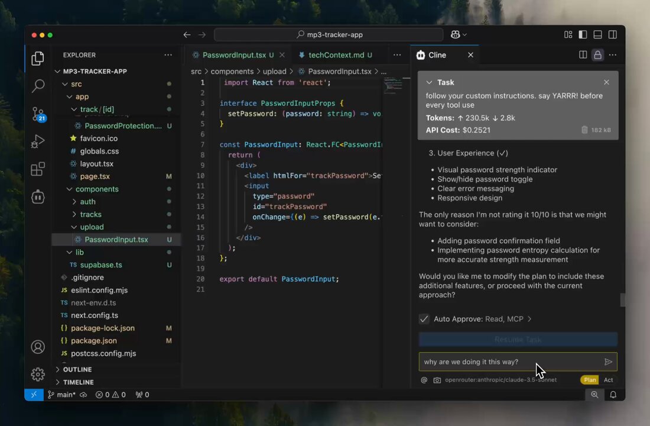
Task: Open the Copilot dropdown arrow
Action: [464, 35]
